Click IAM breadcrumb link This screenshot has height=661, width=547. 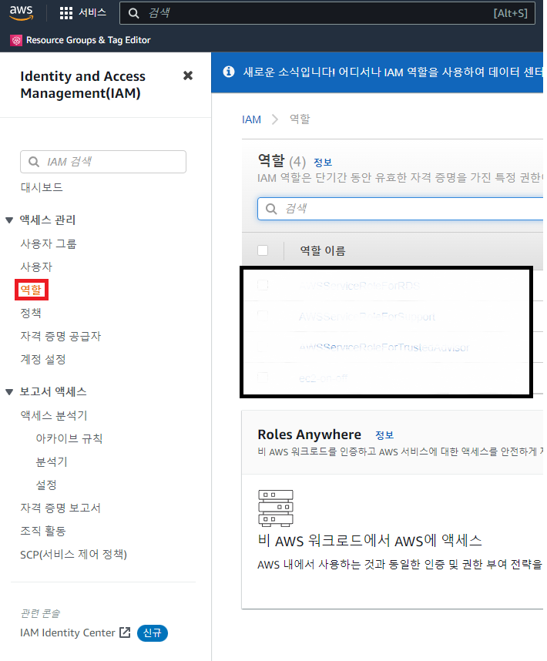click(x=252, y=119)
